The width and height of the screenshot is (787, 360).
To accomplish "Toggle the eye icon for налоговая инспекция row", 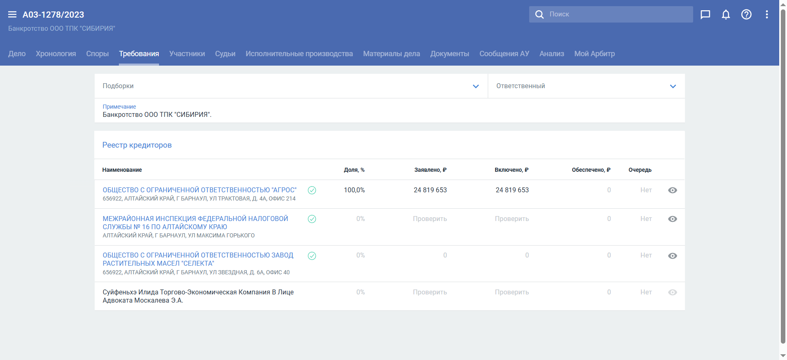I will click(673, 219).
